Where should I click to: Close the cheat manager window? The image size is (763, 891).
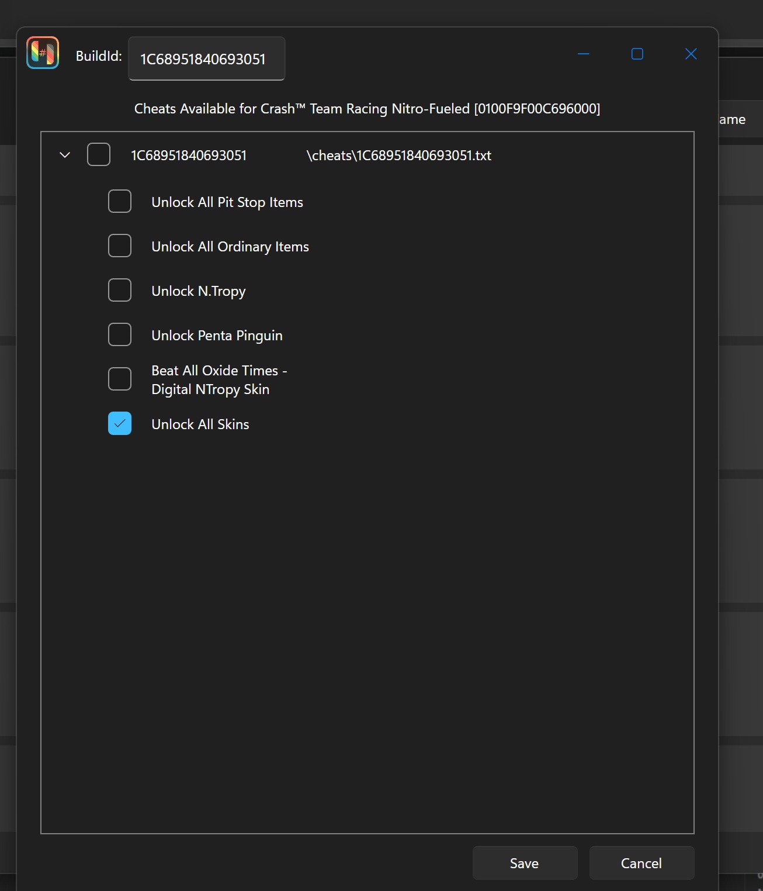691,54
